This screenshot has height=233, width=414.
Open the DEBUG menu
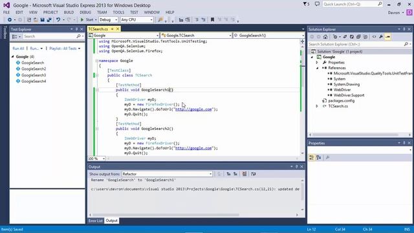85,12
